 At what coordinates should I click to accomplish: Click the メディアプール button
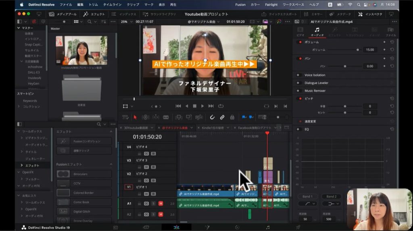point(63,14)
